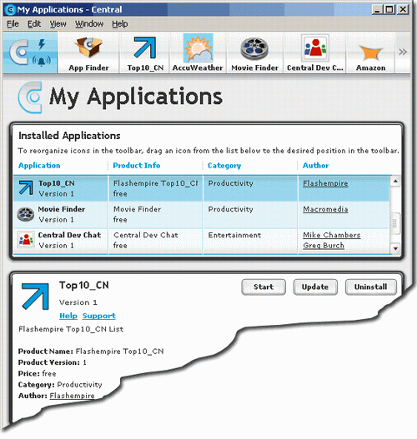Click list scrollbar down arrow
The image size is (417, 439).
pyautogui.click(x=395, y=248)
